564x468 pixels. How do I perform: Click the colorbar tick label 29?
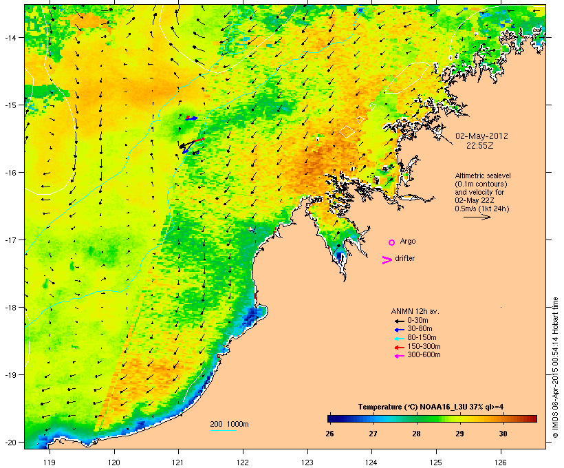(459, 434)
